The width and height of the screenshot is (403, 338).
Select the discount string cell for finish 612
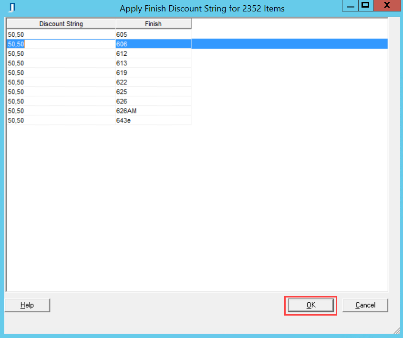tap(61, 53)
